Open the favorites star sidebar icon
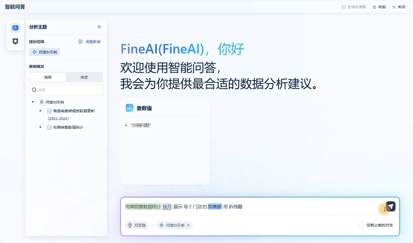The width and height of the screenshot is (413, 243). [15, 41]
